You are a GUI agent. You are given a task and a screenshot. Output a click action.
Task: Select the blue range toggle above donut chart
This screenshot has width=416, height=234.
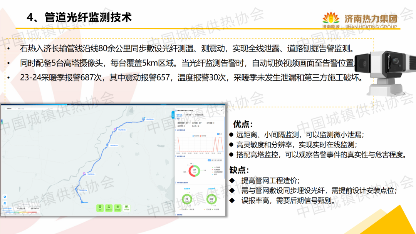click(210, 160)
